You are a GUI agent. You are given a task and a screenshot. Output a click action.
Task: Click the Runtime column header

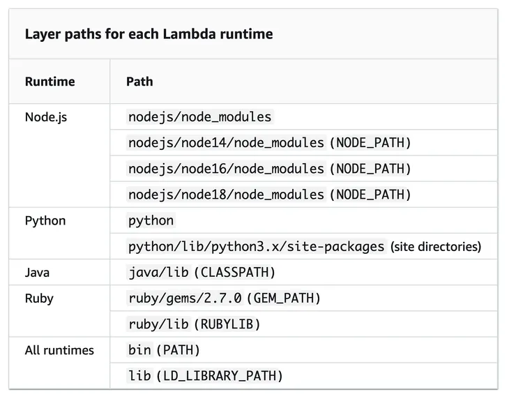tap(50, 82)
